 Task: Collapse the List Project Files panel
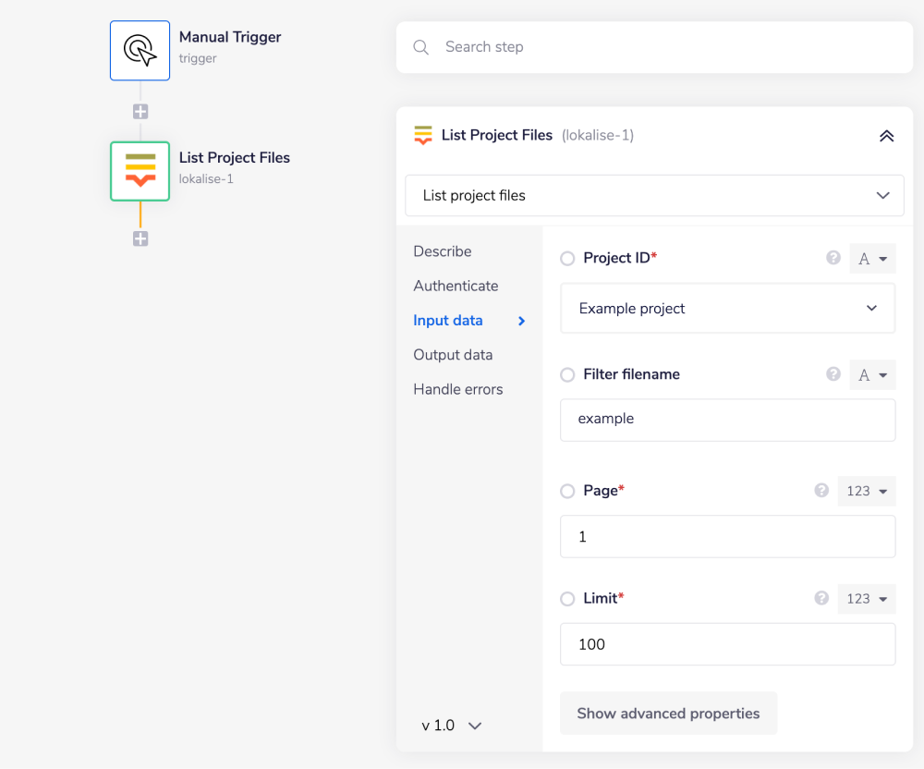tap(886, 136)
